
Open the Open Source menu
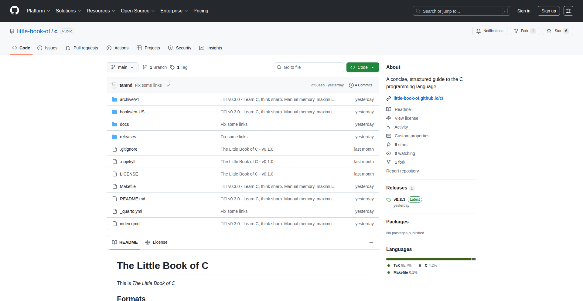[138, 11]
